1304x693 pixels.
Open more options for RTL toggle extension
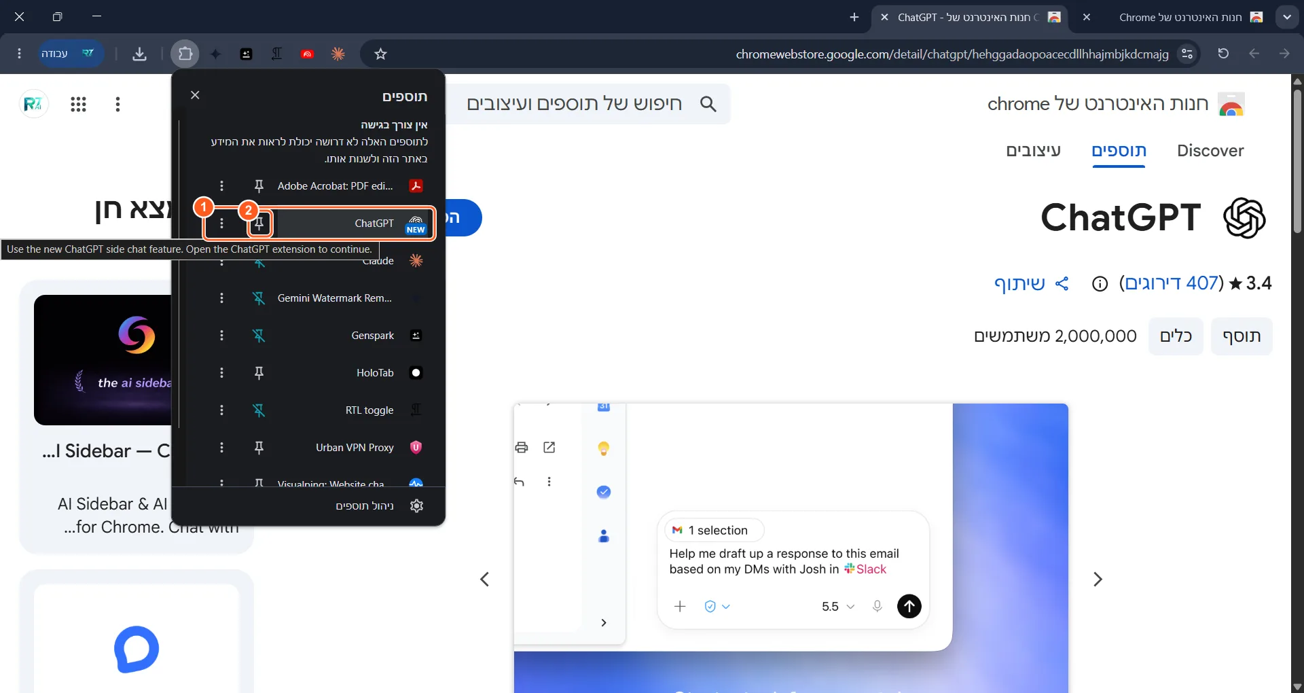click(221, 410)
